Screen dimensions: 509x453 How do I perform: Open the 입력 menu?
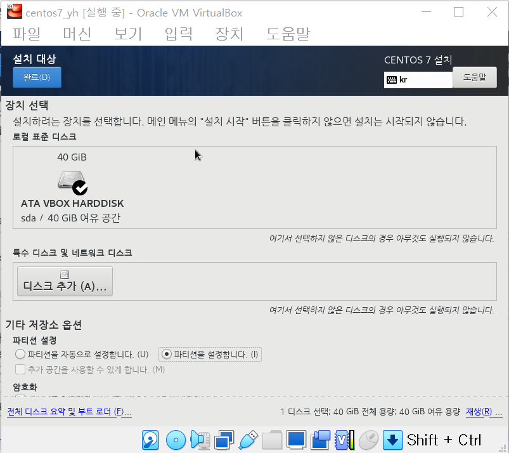(x=179, y=34)
